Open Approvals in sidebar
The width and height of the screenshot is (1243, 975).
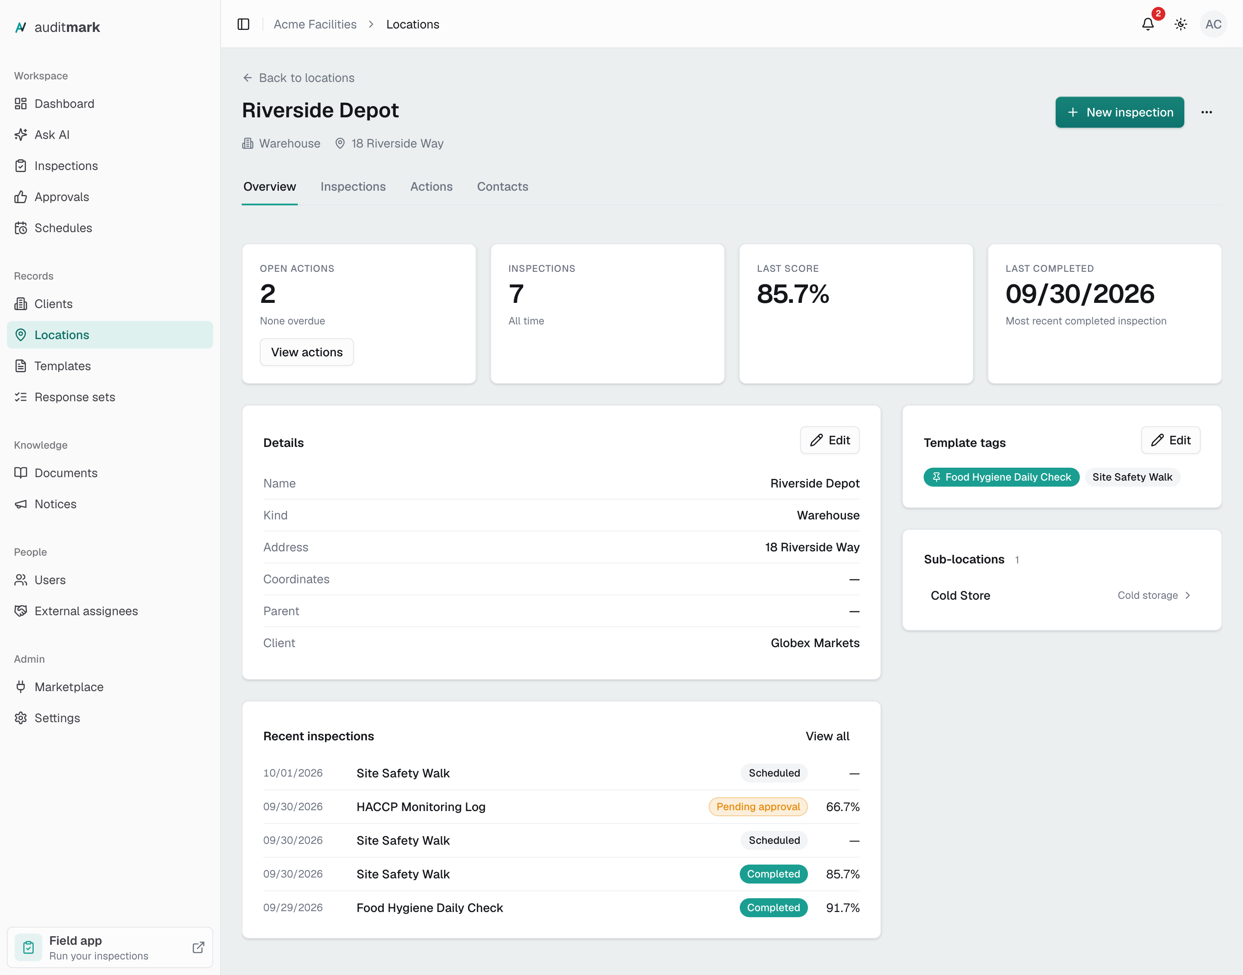pyautogui.click(x=110, y=196)
